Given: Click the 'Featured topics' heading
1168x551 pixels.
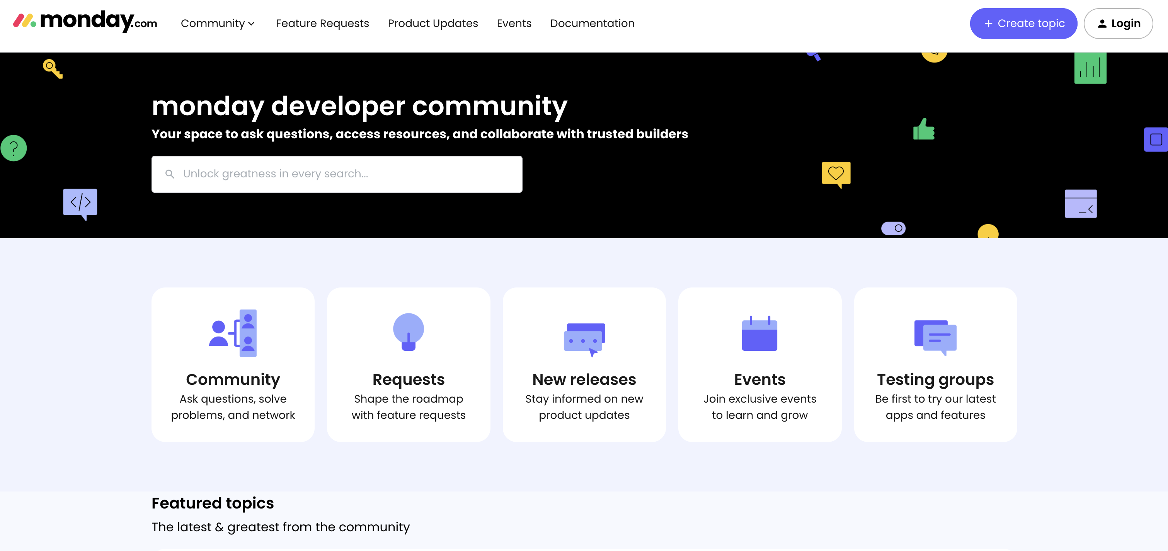Looking at the screenshot, I should click(x=213, y=503).
